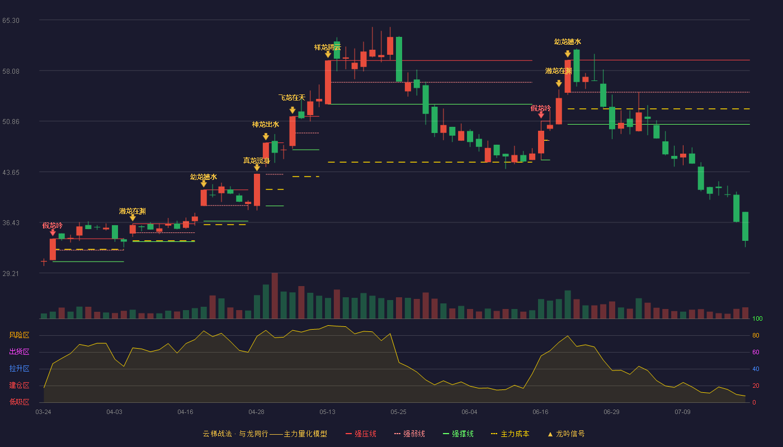Image resolution: width=783 pixels, height=447 pixels.
Task: Toggle the 主力成本 legend entry
Action: pyautogui.click(x=510, y=434)
